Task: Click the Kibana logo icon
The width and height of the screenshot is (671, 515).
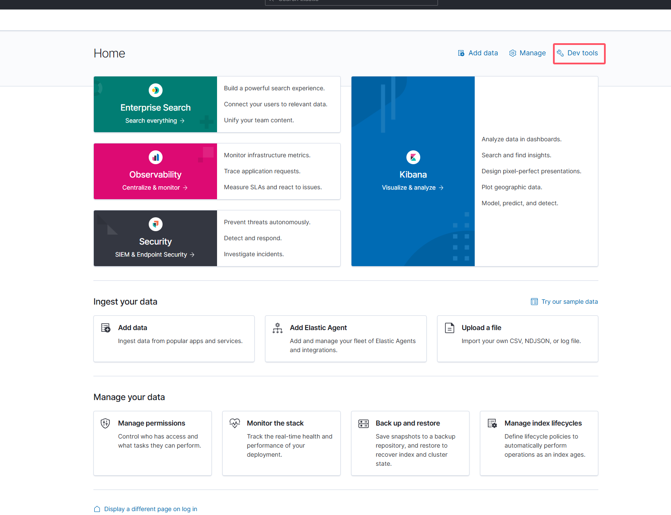Action: (413, 157)
